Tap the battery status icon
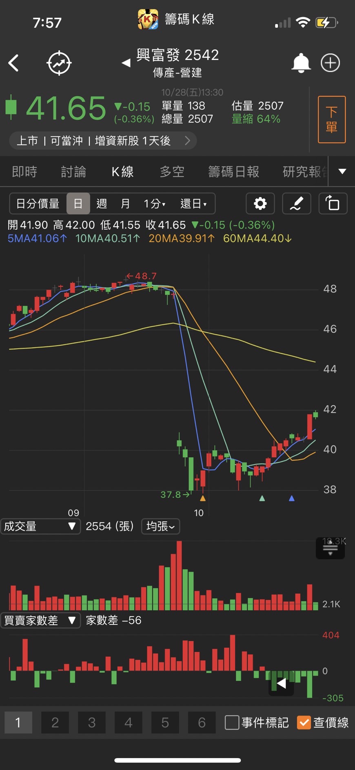355x770 pixels. pos(326,22)
